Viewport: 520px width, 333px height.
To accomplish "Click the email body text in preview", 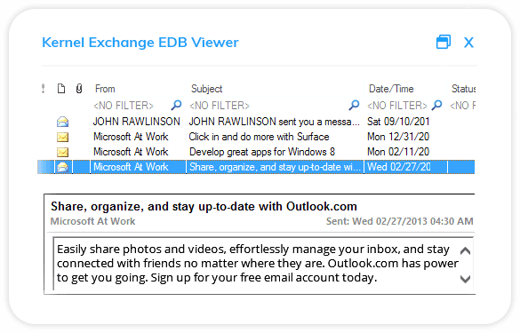I will point(258,264).
